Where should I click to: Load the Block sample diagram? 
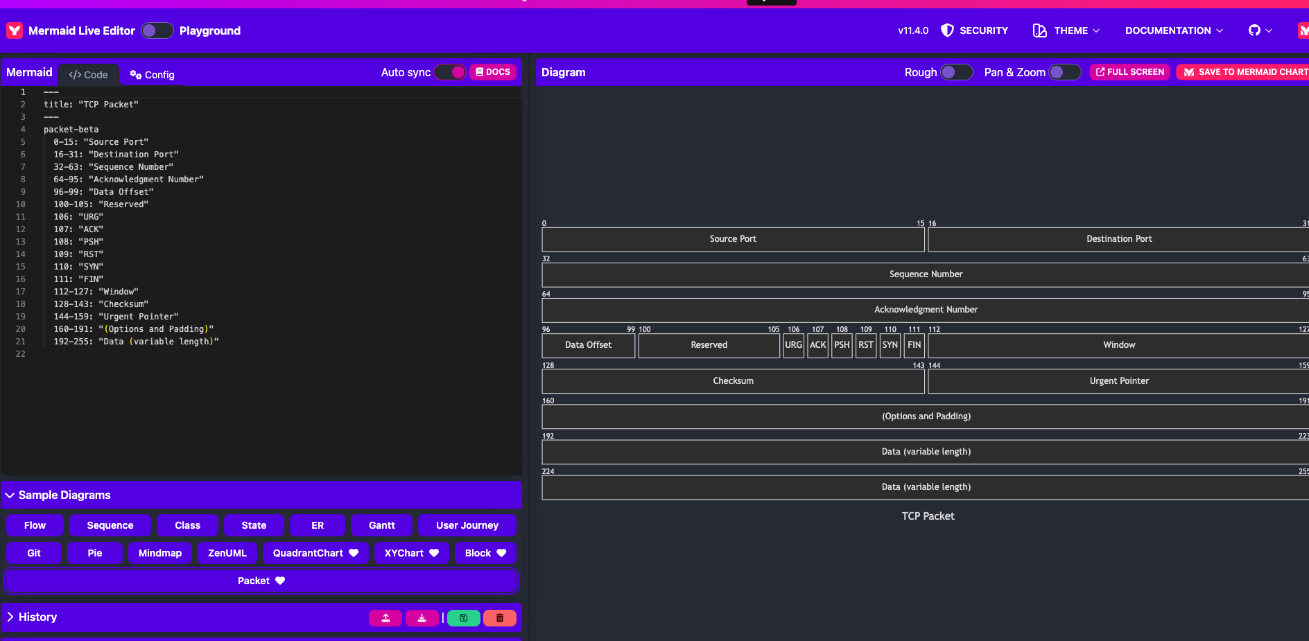click(x=485, y=553)
